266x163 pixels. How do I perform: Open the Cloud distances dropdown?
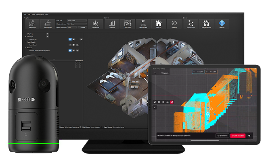(x=77, y=24)
